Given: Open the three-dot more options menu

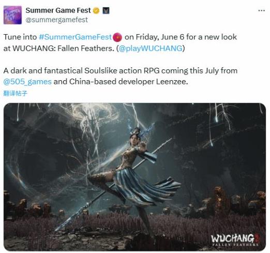Looking at the screenshot, I should point(262,11).
